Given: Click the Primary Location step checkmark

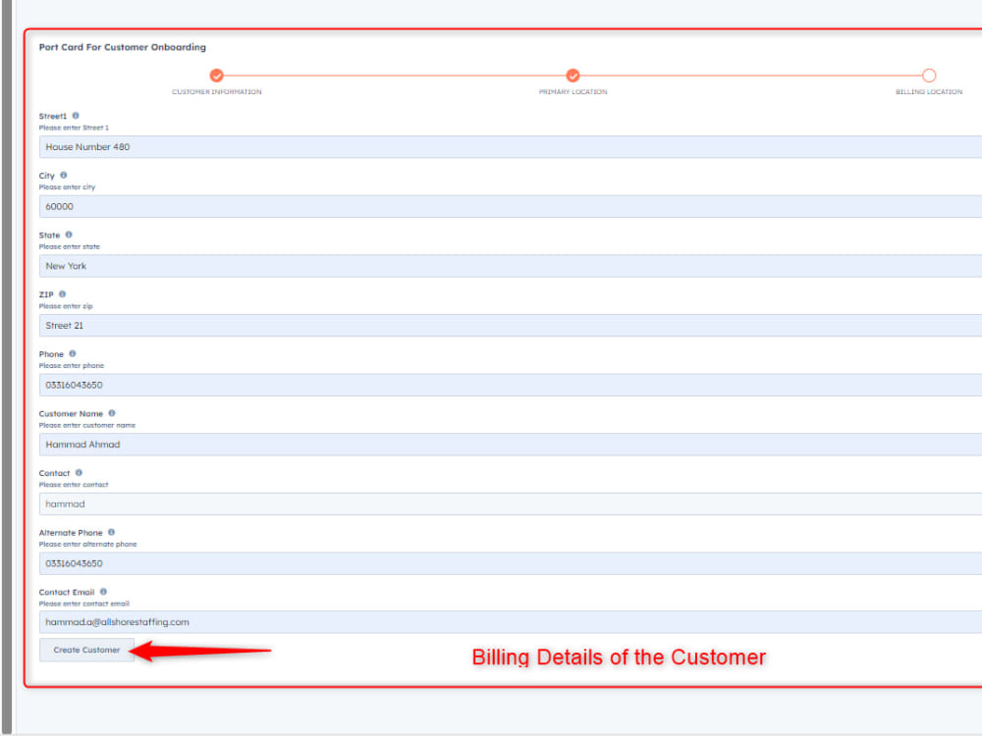Looking at the screenshot, I should click(573, 75).
